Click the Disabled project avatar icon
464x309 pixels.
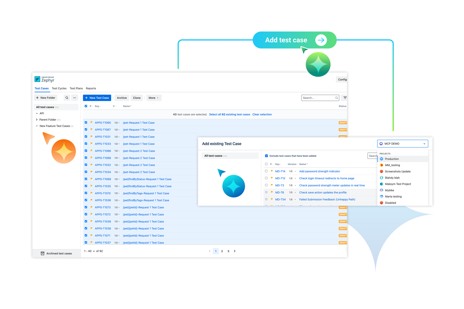pos(382,203)
